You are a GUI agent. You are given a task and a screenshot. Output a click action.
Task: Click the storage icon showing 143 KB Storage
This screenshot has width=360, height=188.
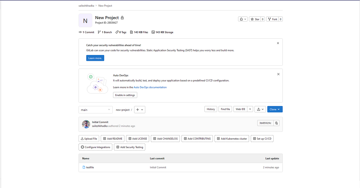153,32
